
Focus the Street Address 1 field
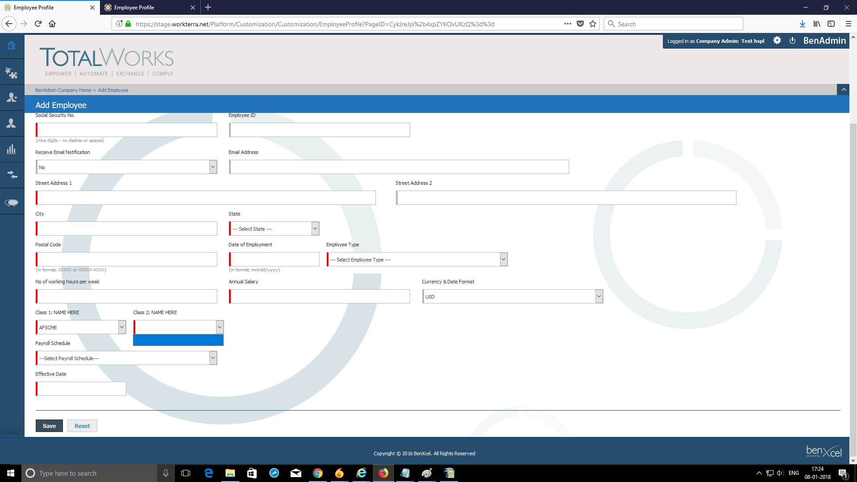click(206, 198)
